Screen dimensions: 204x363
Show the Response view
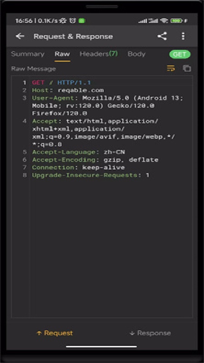(x=151, y=333)
